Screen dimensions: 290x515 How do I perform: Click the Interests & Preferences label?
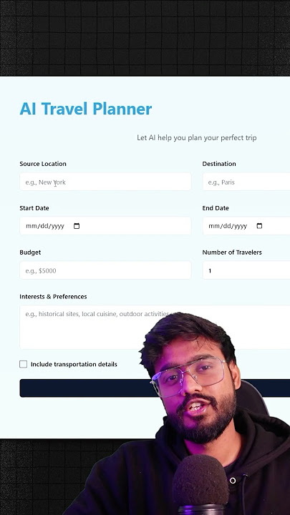53,297
